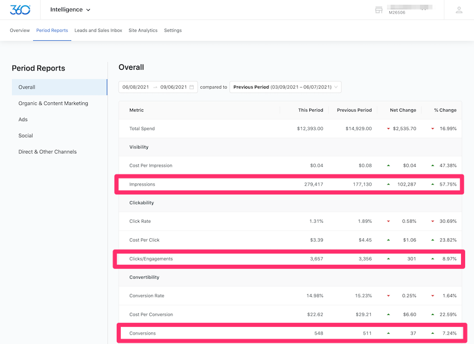Click the start date 06/08/2021 field
The height and width of the screenshot is (344, 474).
coord(136,87)
